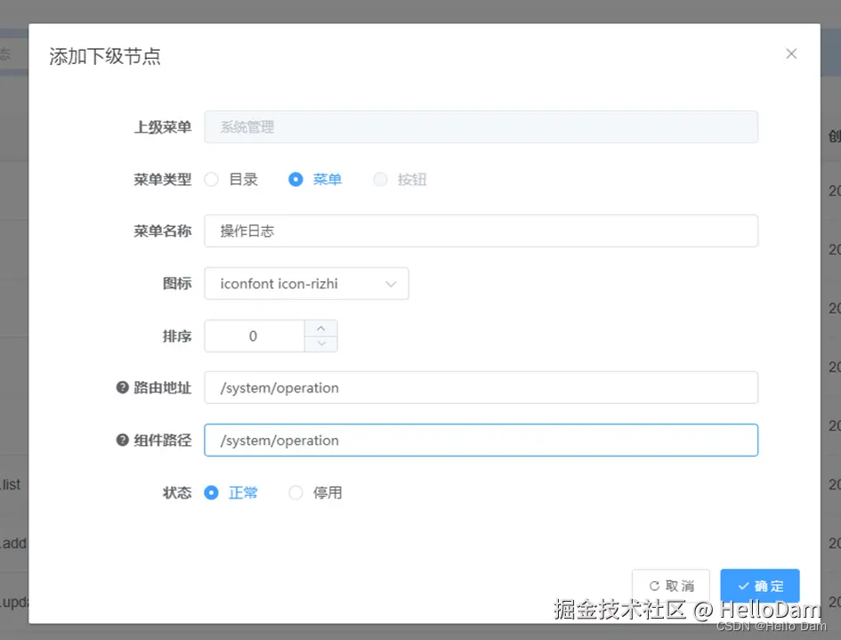841x640 pixels.
Task: Click the 路由地址 field showing /system/operation
Action: tap(481, 387)
